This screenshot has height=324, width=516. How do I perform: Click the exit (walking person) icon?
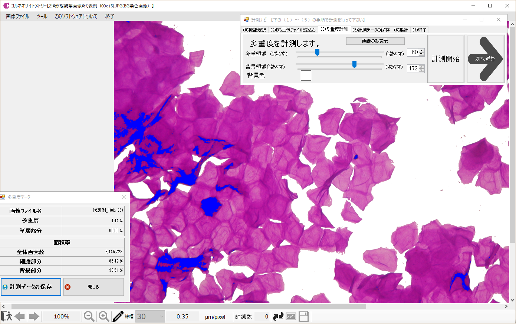(x=7, y=316)
